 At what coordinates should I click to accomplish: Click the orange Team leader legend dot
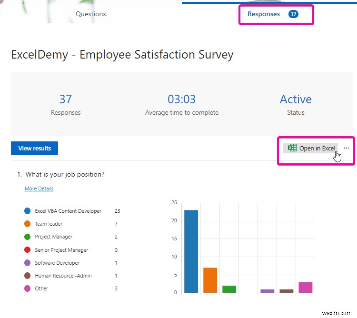(x=27, y=224)
